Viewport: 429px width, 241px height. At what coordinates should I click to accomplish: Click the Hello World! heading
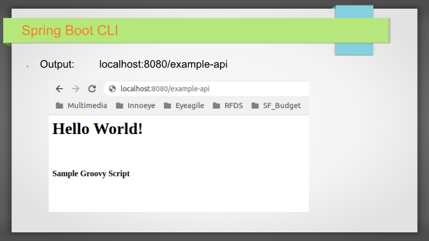coord(97,129)
